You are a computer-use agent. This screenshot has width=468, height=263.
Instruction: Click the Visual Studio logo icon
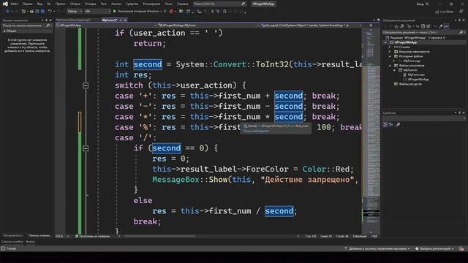[5, 4]
